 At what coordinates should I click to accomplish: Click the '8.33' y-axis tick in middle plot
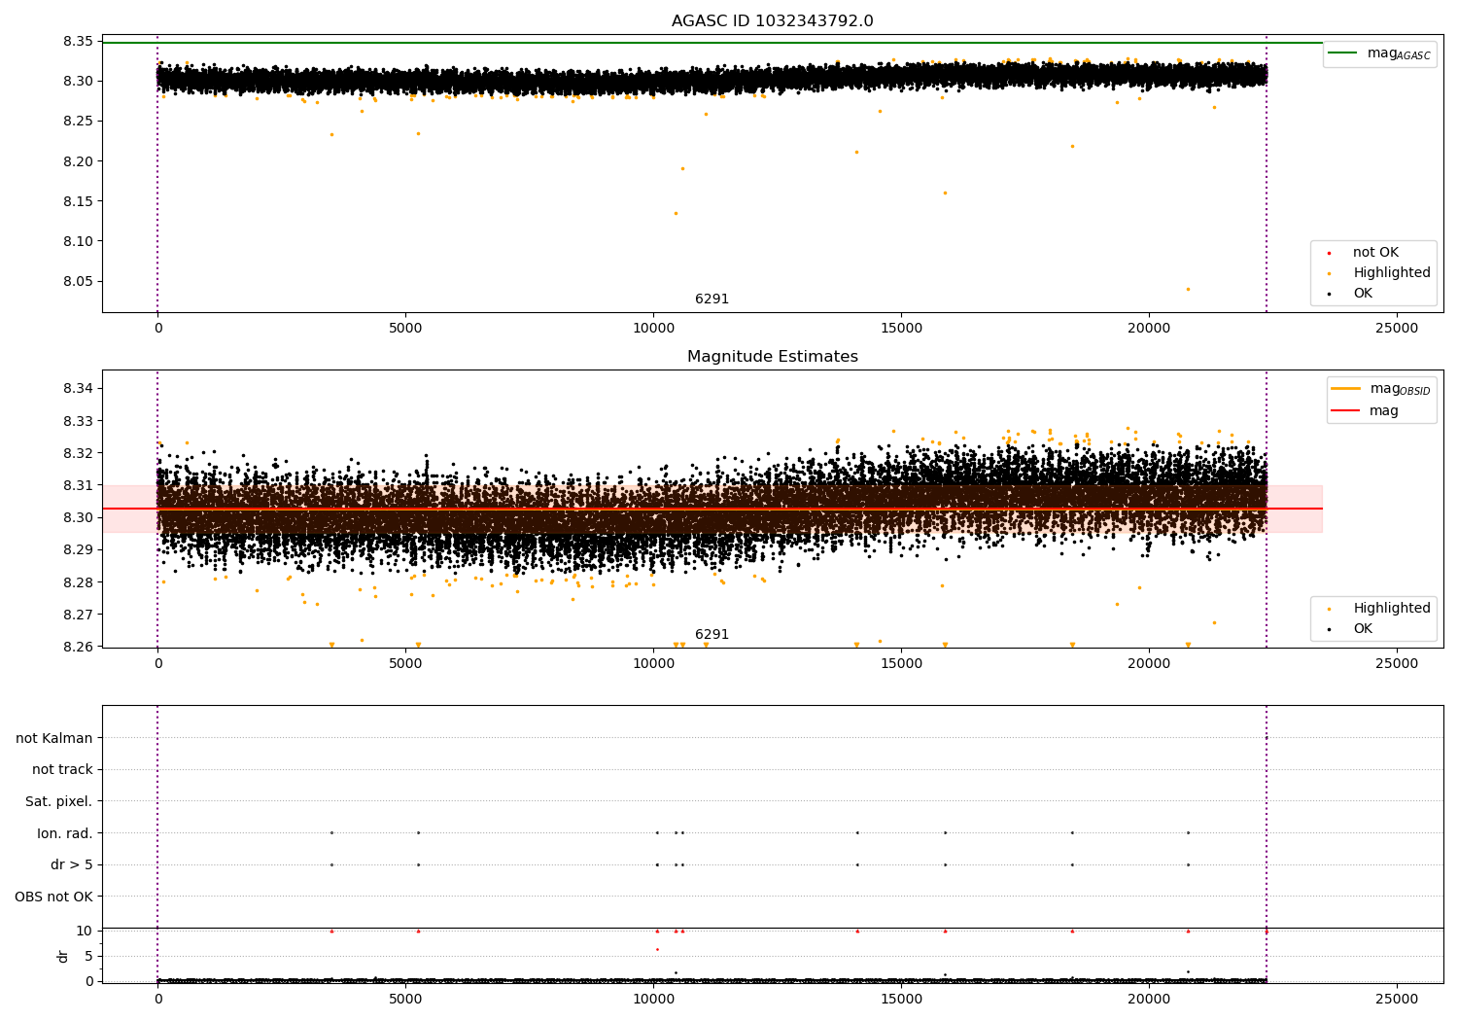pos(78,421)
